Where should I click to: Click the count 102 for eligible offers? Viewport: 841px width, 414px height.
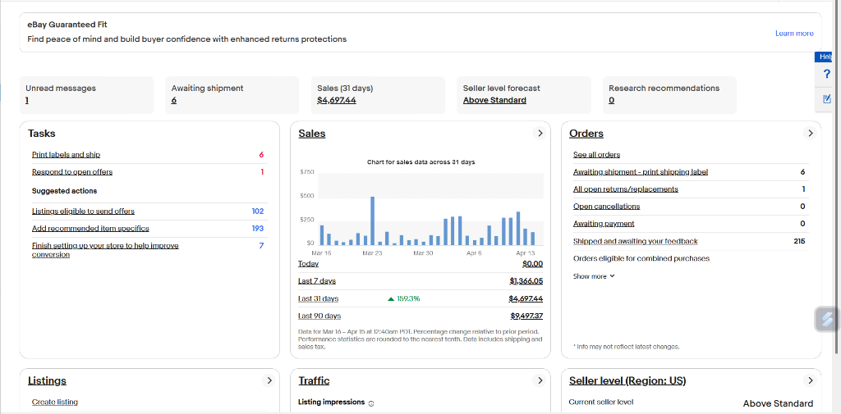coord(258,211)
